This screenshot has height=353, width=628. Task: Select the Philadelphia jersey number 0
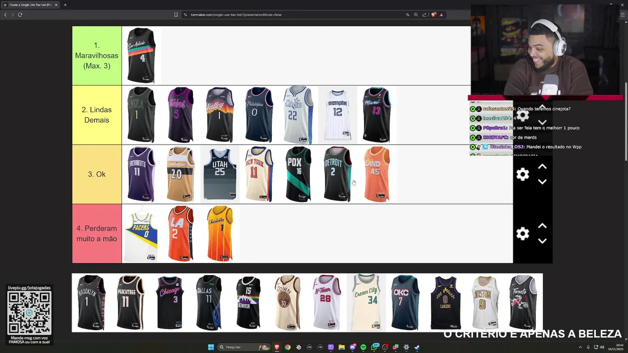259,115
